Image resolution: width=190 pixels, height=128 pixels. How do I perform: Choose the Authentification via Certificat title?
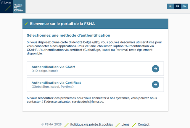(x=56, y=82)
